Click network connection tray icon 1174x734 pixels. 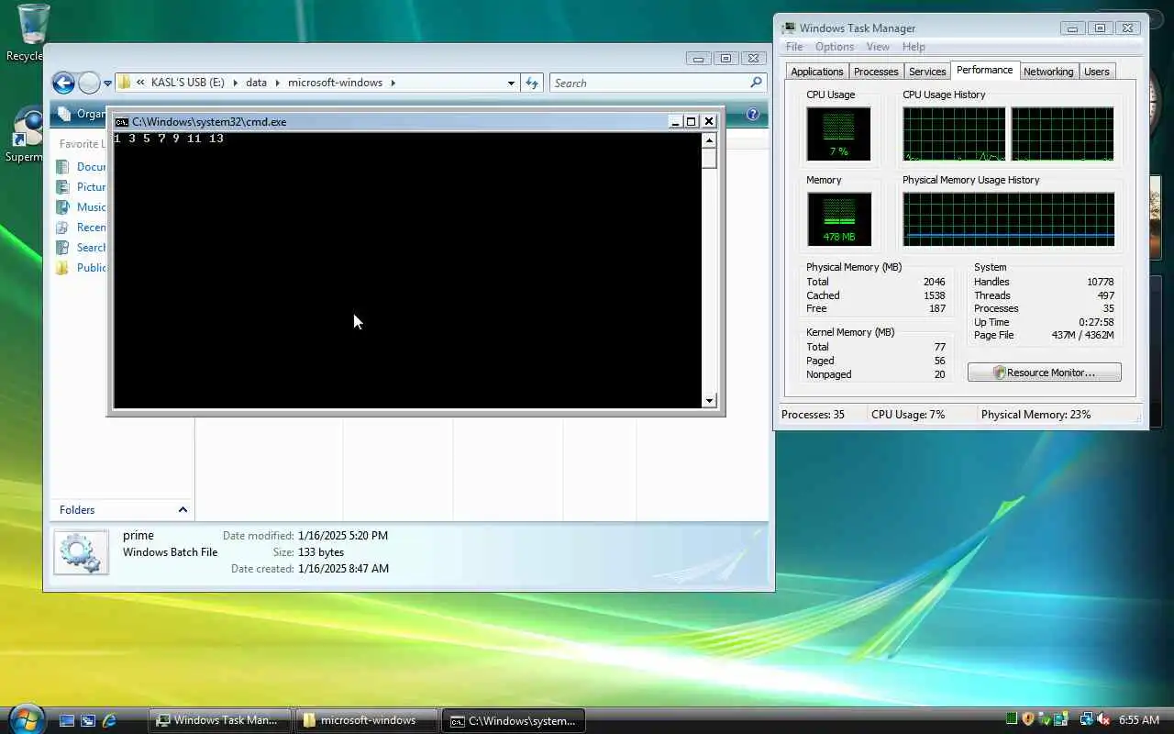tap(1087, 720)
